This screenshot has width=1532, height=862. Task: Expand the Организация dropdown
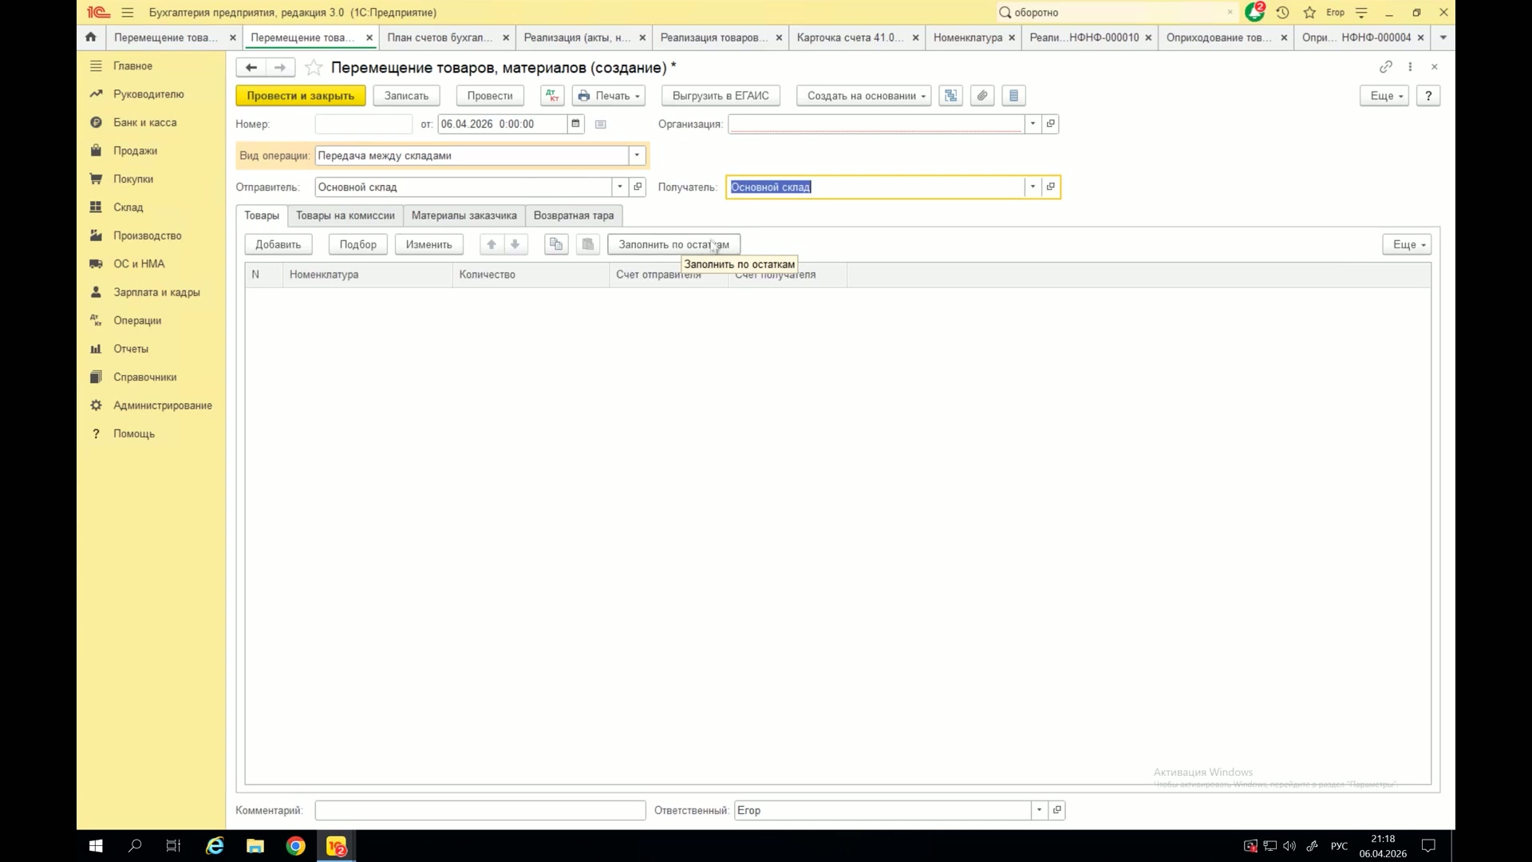[1033, 124]
